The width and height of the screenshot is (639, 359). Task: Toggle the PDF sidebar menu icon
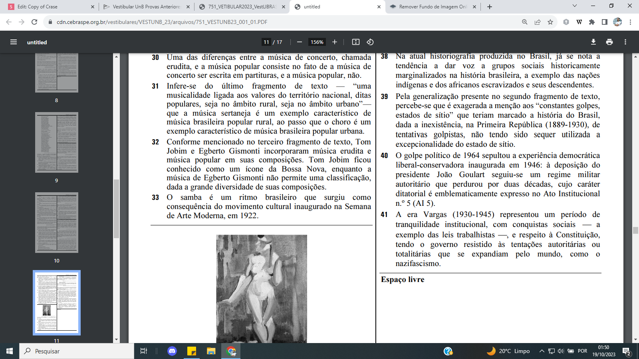(14, 42)
